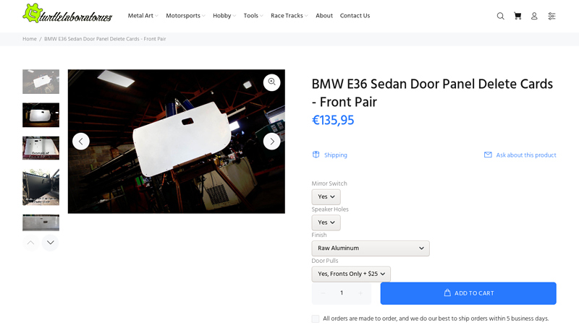Click the envelope icon beside Ask
The width and height of the screenshot is (579, 325).
488,155
